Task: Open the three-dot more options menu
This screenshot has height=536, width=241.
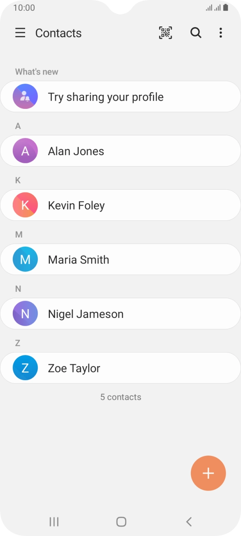Action: click(x=221, y=33)
